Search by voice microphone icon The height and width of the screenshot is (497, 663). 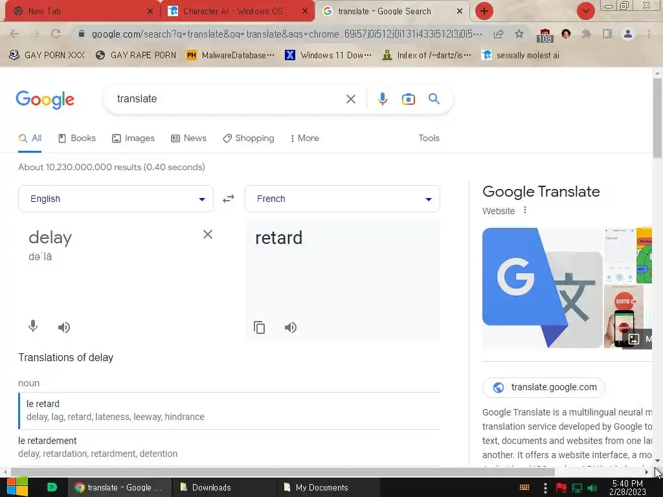(382, 99)
